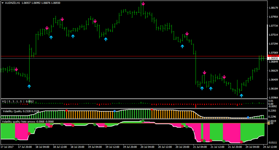The height and width of the screenshot is (150, 279).
Task: Click the 1.05964 price scale label
Action: (273, 98)
